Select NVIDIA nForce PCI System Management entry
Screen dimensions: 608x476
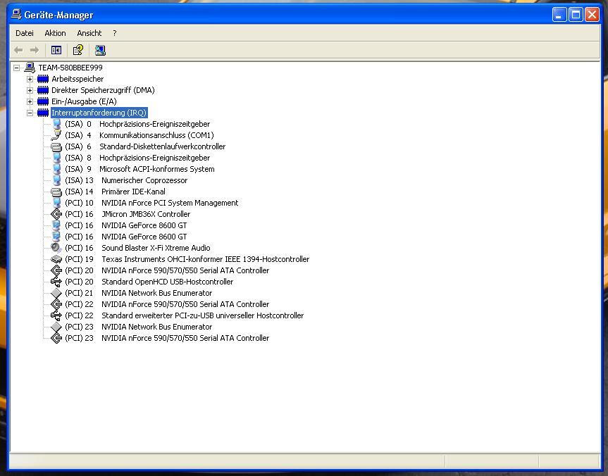[151, 203]
